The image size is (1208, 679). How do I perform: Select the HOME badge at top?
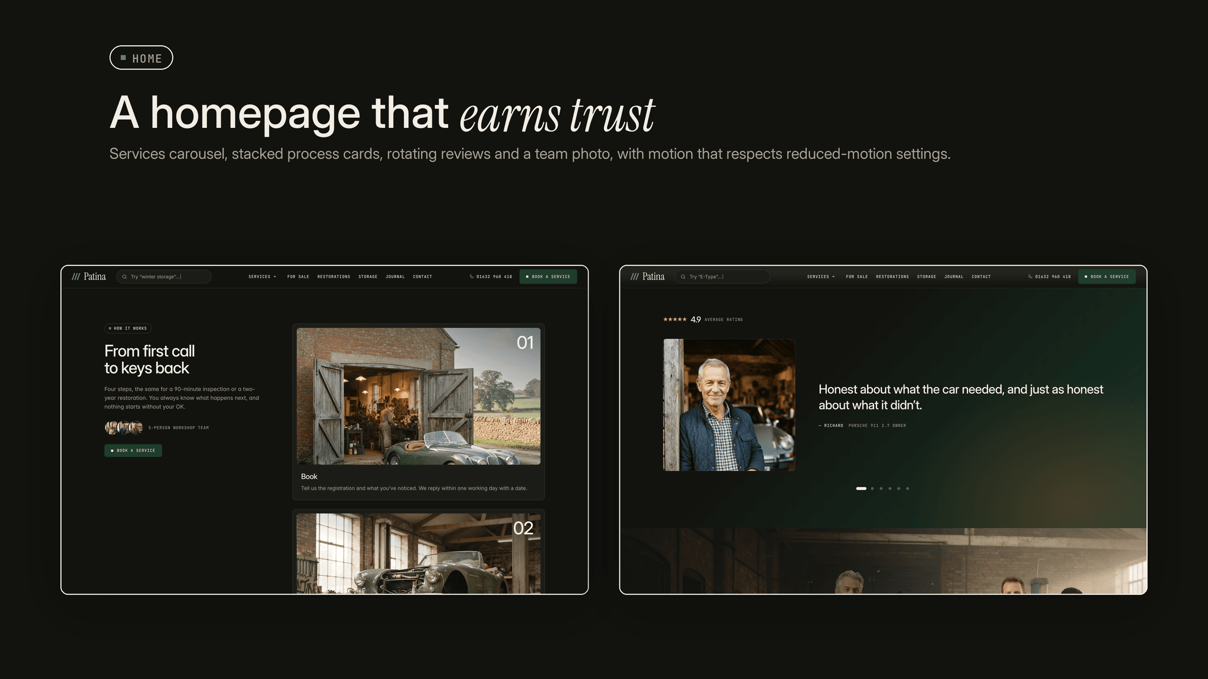click(141, 58)
